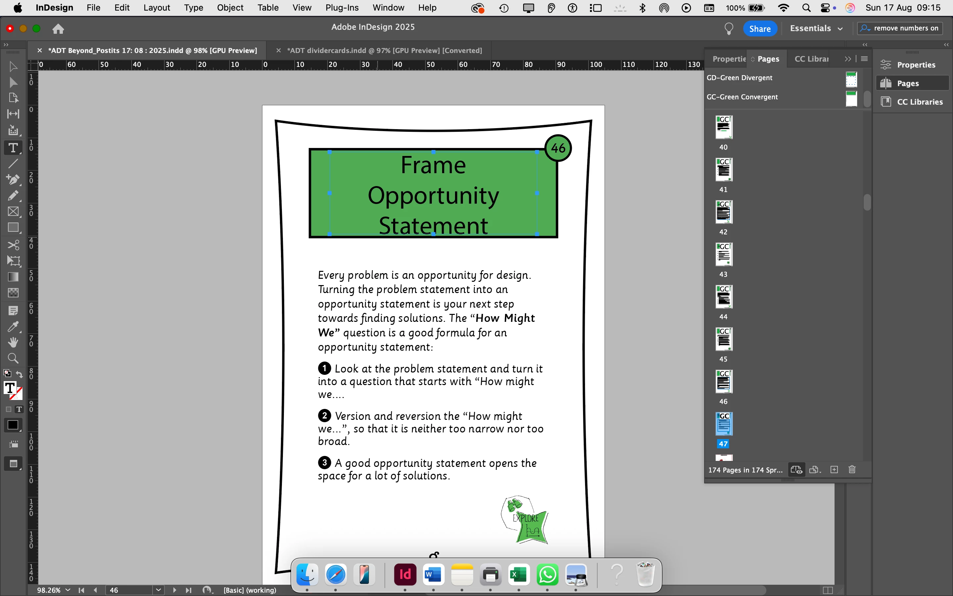This screenshot has height=596, width=953.
Task: Click the delete selected pages trash icon
Action: pos(852,470)
